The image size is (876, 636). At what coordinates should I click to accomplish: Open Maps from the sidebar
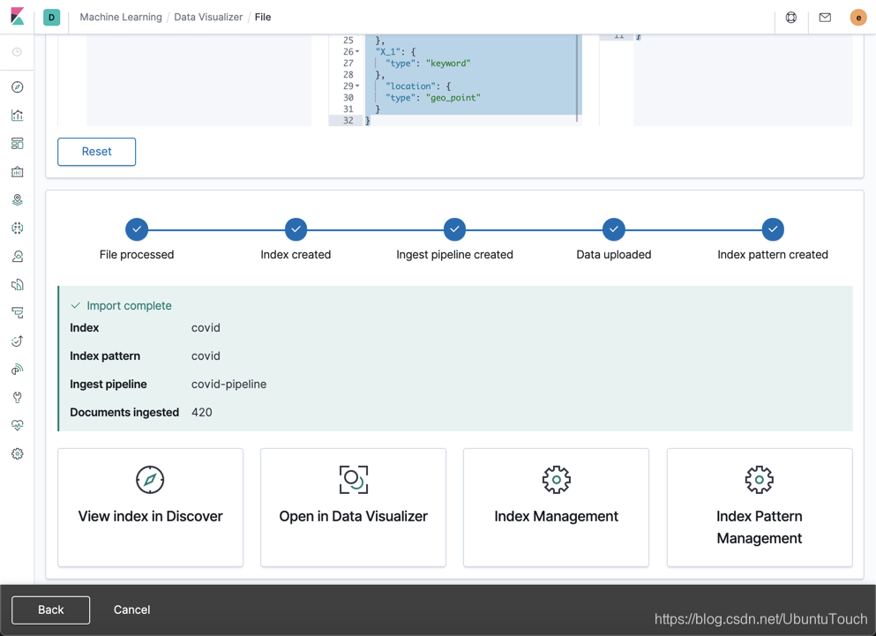(18, 199)
